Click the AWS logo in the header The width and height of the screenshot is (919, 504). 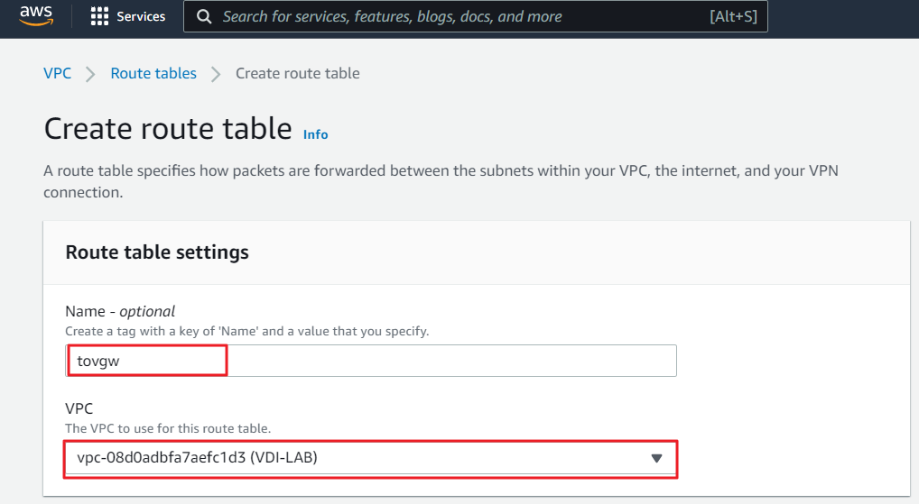36,17
